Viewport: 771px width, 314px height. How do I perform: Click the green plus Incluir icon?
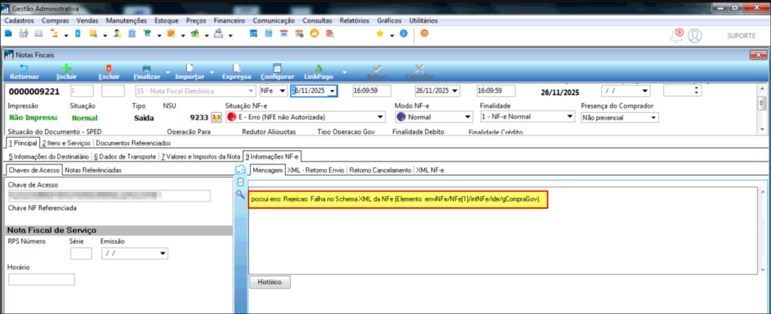[x=66, y=69]
